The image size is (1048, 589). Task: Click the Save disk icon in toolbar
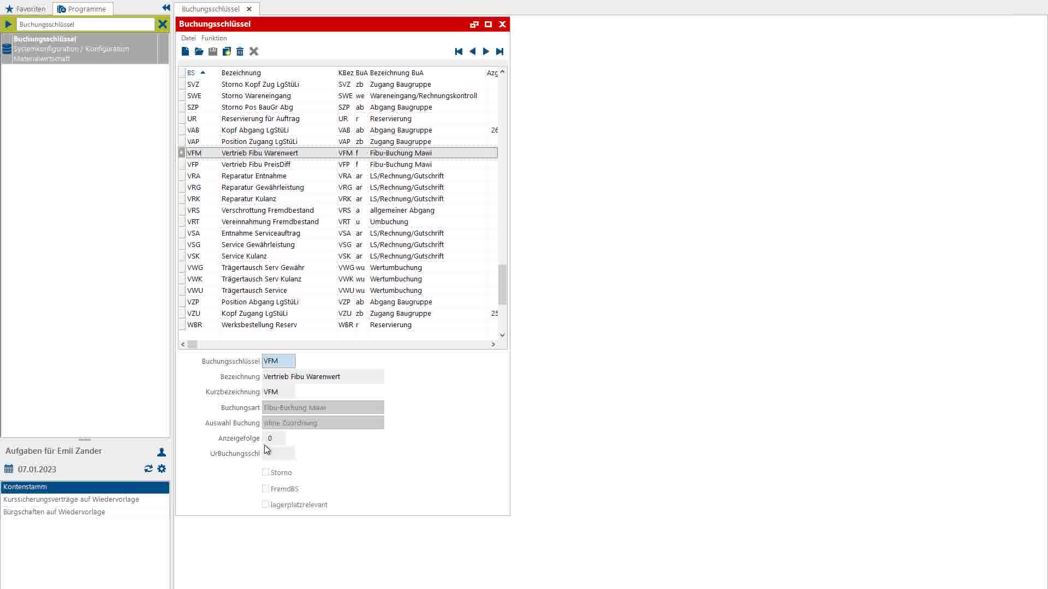[213, 51]
